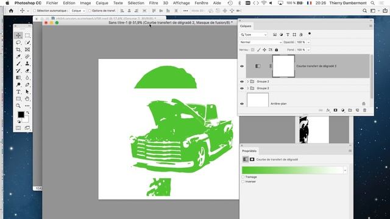Filter layers by pixel layers
The height and width of the screenshot is (219, 390).
click(275, 35)
